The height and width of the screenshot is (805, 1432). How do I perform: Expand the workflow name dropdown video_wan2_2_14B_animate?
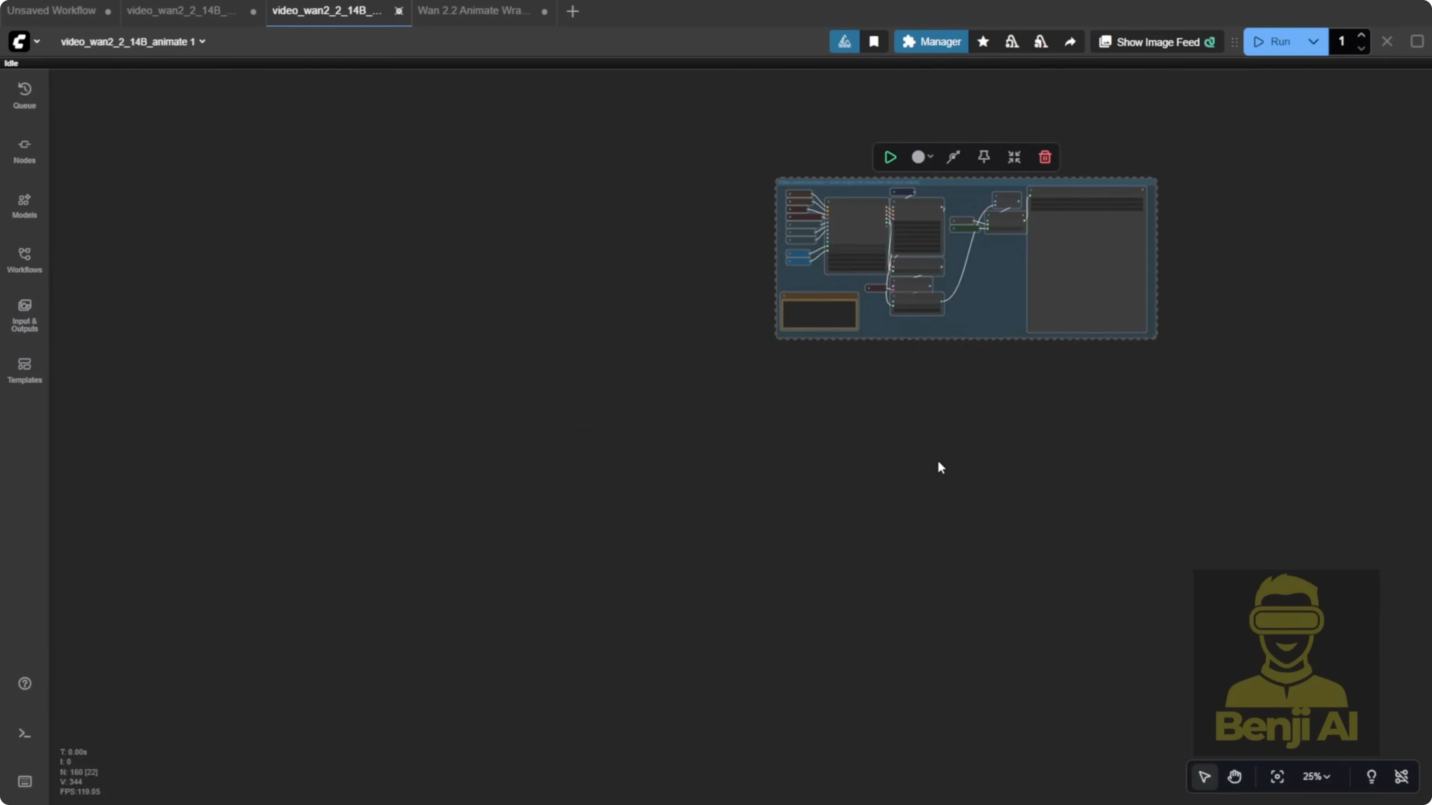point(203,41)
